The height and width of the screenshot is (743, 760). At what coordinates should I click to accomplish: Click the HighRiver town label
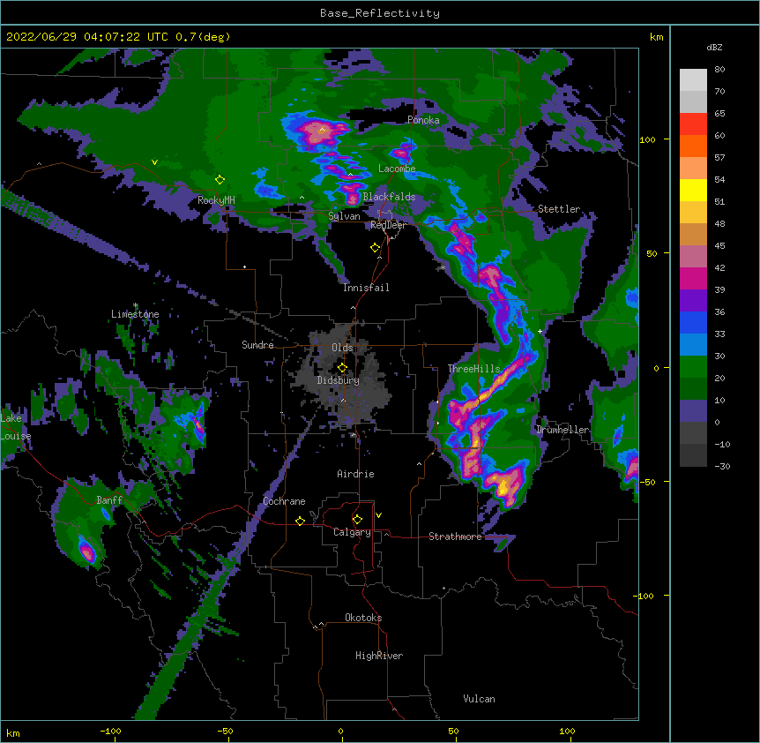379,656
